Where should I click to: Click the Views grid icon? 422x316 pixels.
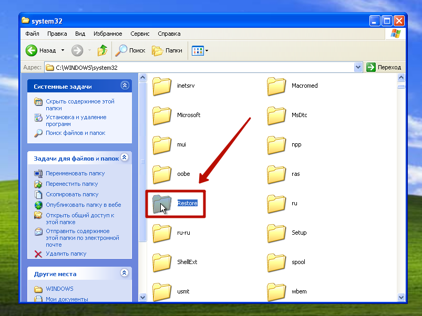click(198, 50)
